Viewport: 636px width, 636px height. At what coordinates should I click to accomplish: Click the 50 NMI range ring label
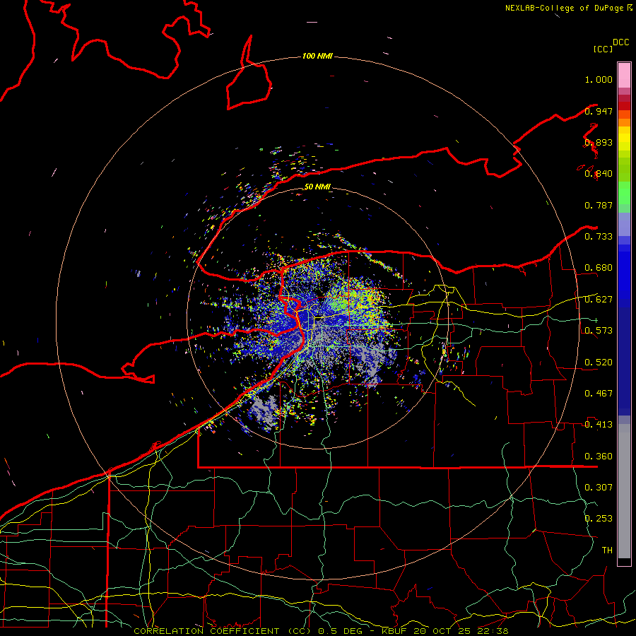[x=317, y=187]
